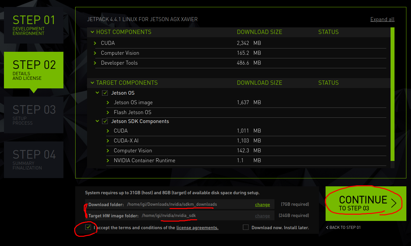Change the Download folder path
The image size is (411, 246).
pyautogui.click(x=263, y=205)
